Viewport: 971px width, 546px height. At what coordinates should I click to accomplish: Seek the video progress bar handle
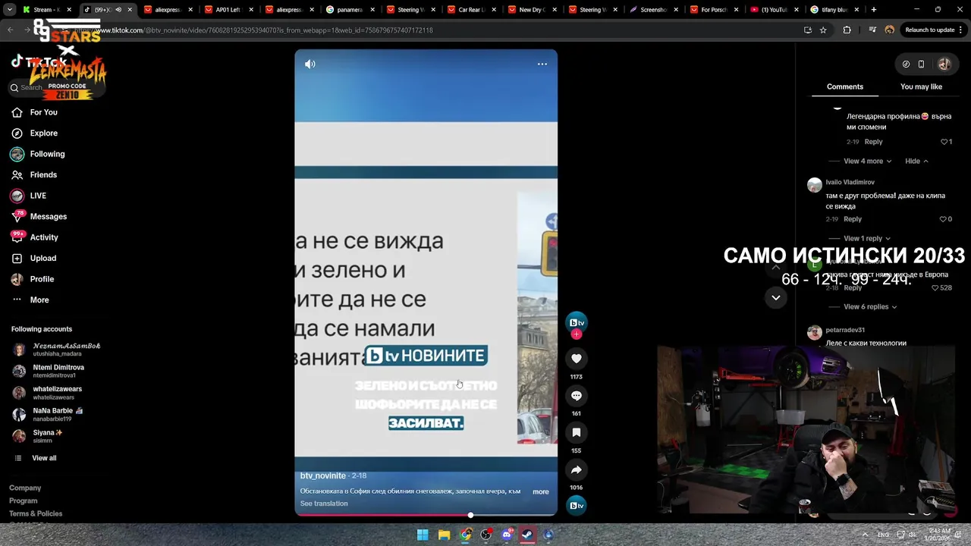[x=470, y=515]
